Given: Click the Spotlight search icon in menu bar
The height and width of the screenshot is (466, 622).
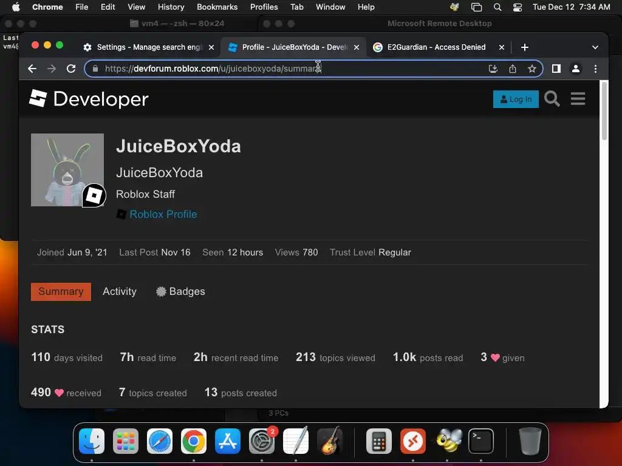Looking at the screenshot, I should [x=497, y=7].
